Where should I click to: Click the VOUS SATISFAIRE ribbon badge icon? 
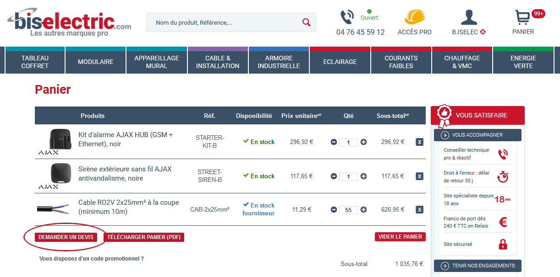(444, 116)
